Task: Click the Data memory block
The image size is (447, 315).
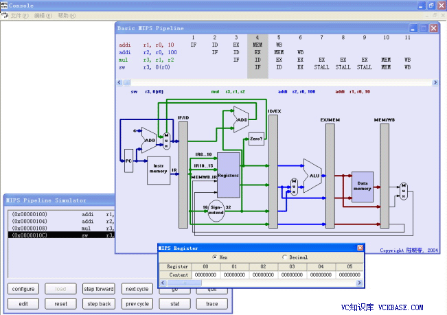Action: tap(363, 187)
